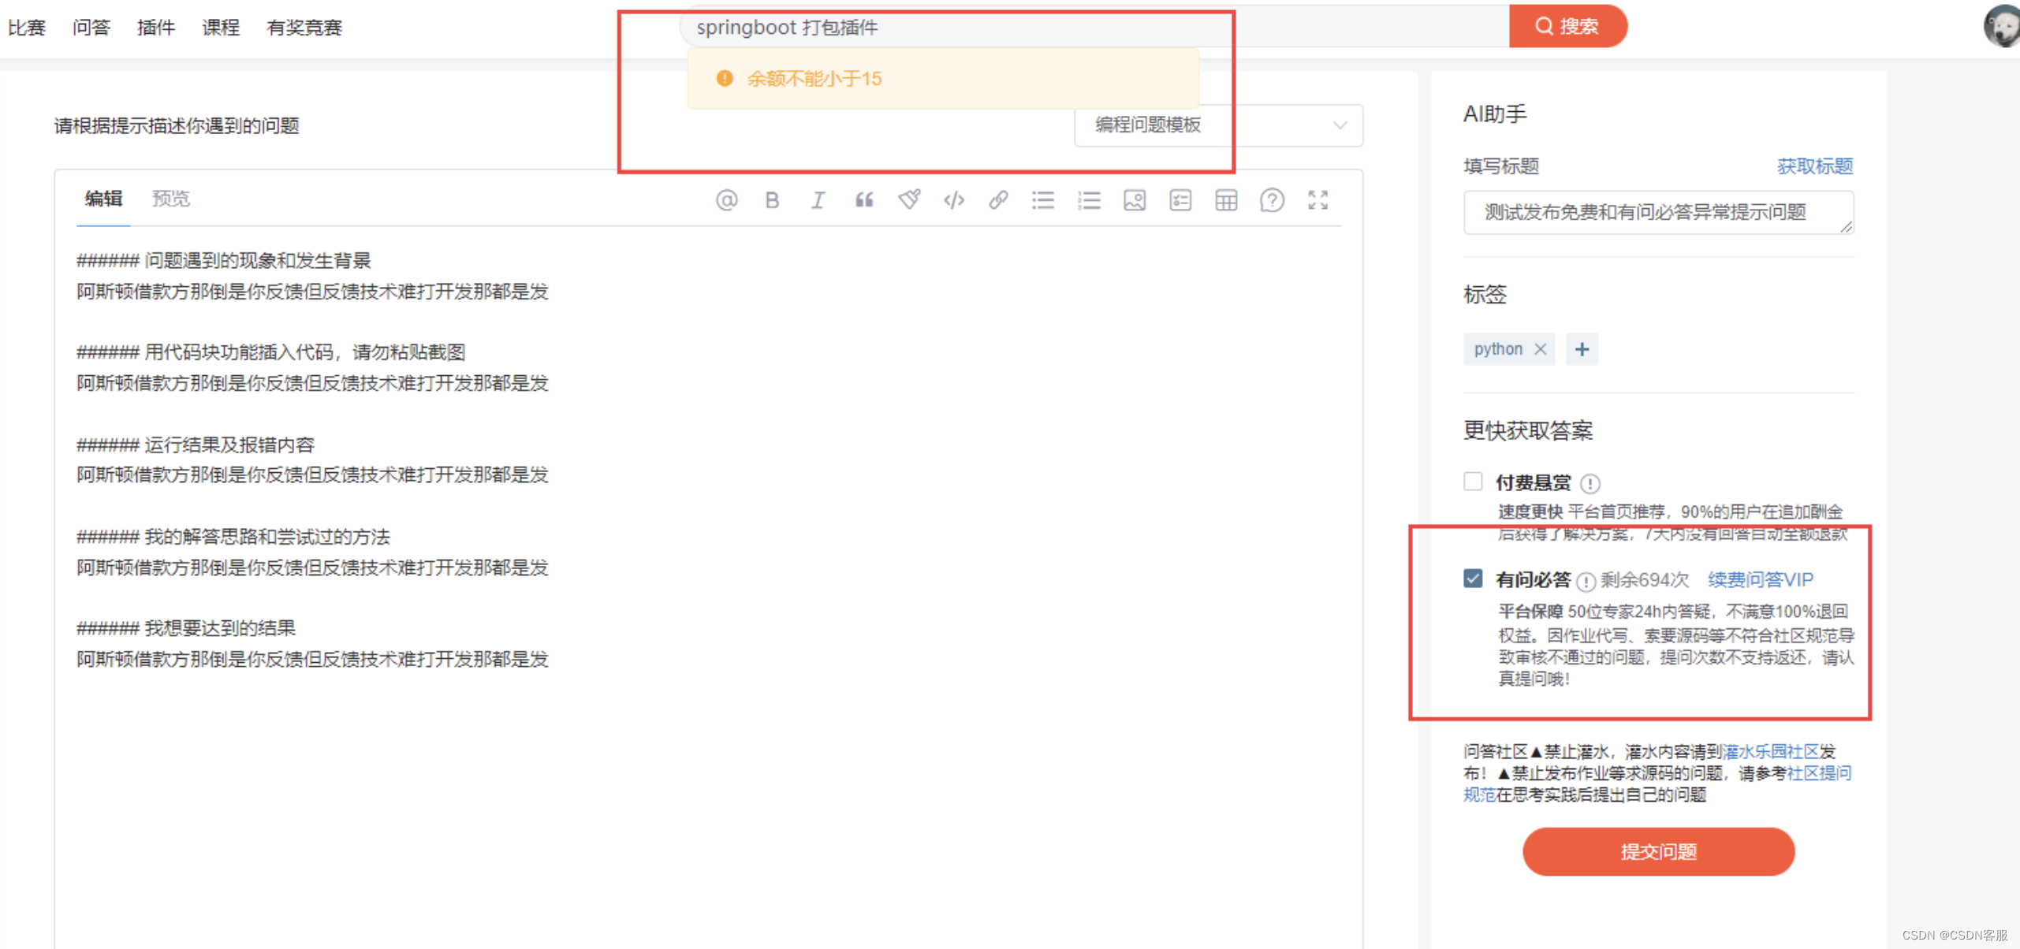
Task: Click the insert image icon
Action: click(x=1135, y=200)
